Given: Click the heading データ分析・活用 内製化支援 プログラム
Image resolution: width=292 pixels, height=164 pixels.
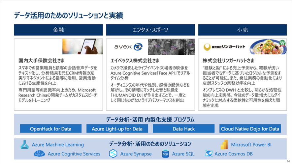Looking at the screenshot, I should point(150,119).
